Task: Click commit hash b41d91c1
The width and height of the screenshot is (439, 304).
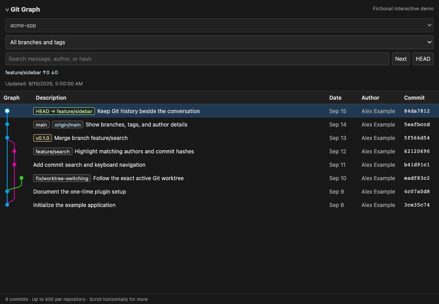Action: 417,165
